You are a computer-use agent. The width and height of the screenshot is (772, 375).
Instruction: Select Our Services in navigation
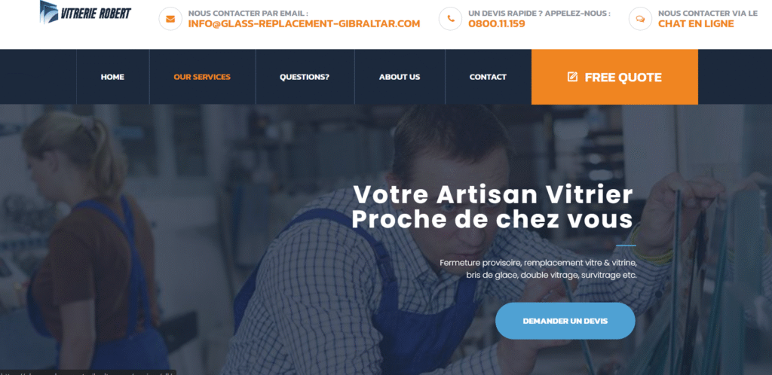tap(202, 77)
